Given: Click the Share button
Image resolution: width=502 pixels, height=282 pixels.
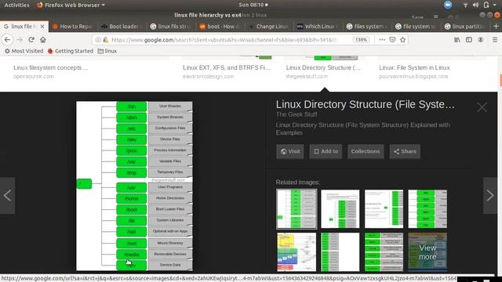Looking at the screenshot, I should (x=405, y=151).
